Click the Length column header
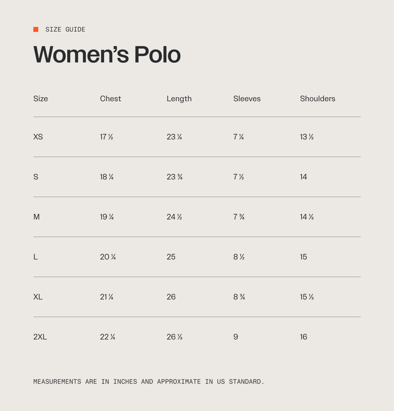The height and width of the screenshot is (411, 394). tap(179, 99)
